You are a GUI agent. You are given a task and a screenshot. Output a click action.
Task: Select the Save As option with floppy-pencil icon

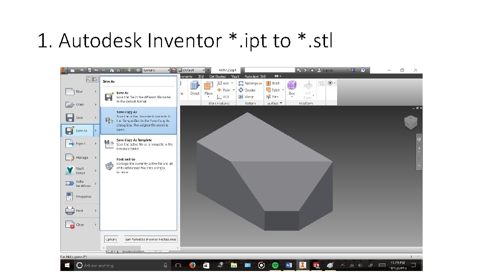pos(138,97)
